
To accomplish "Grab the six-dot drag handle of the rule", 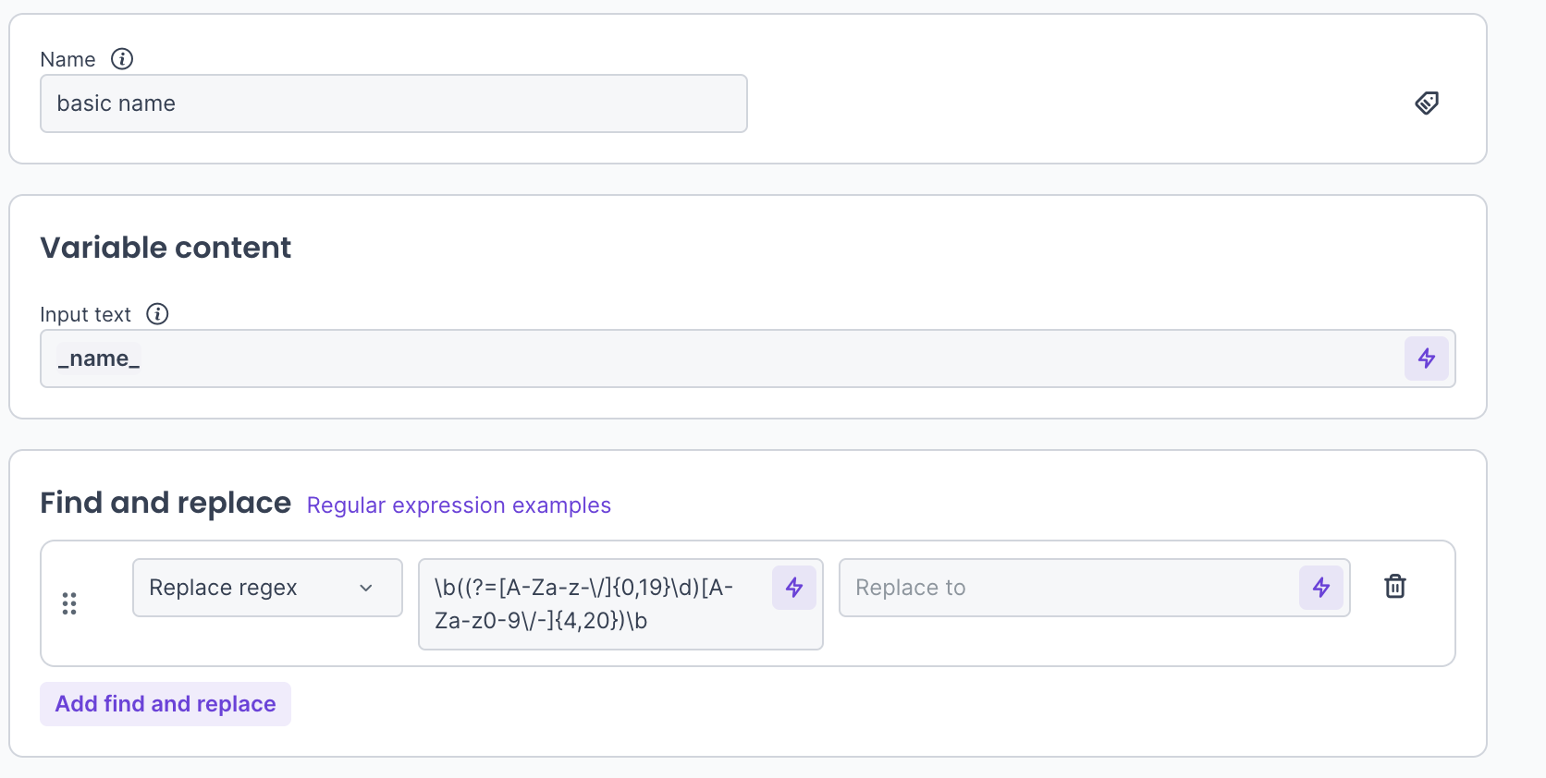I will point(69,603).
